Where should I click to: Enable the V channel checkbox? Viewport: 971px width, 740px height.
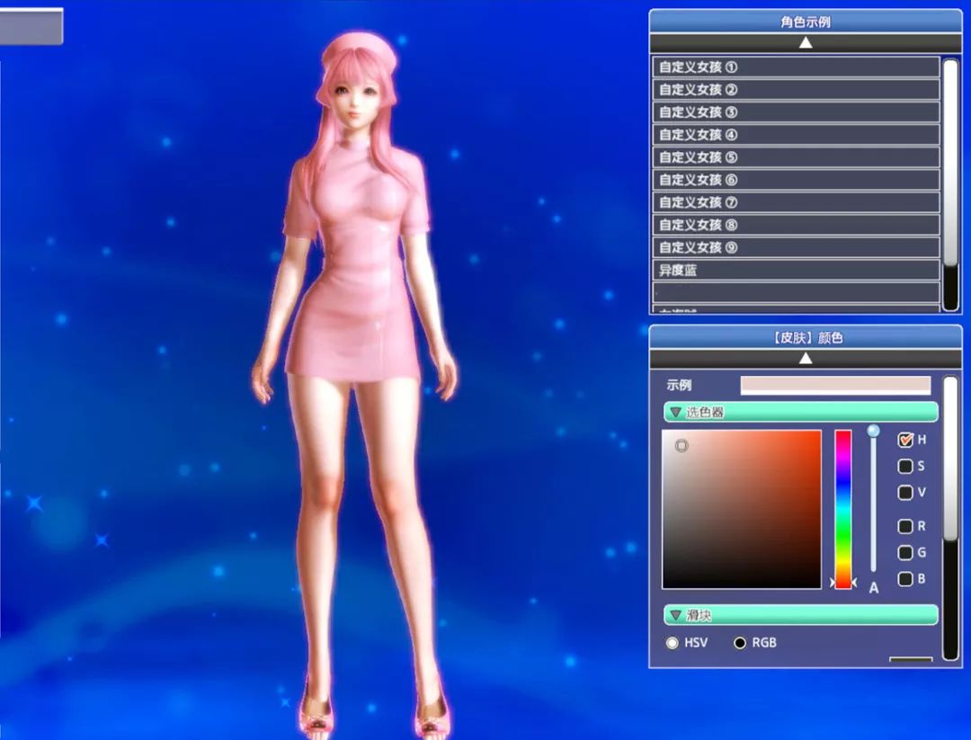pyautogui.click(x=904, y=493)
